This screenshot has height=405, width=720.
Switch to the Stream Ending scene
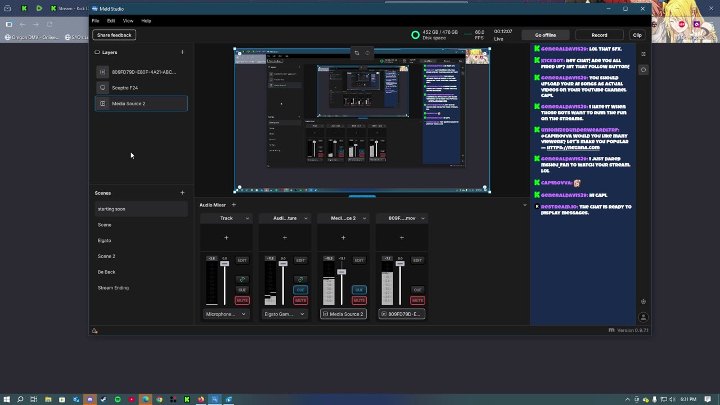141,287
